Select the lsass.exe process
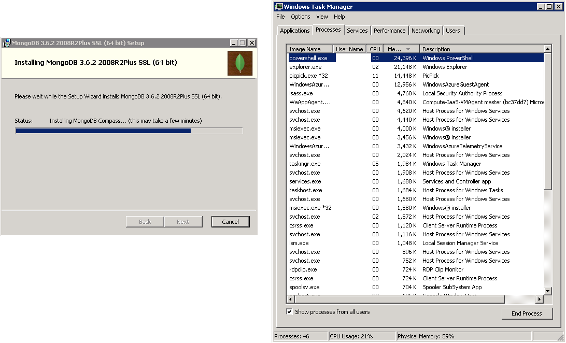The width and height of the screenshot is (566, 343). [301, 93]
